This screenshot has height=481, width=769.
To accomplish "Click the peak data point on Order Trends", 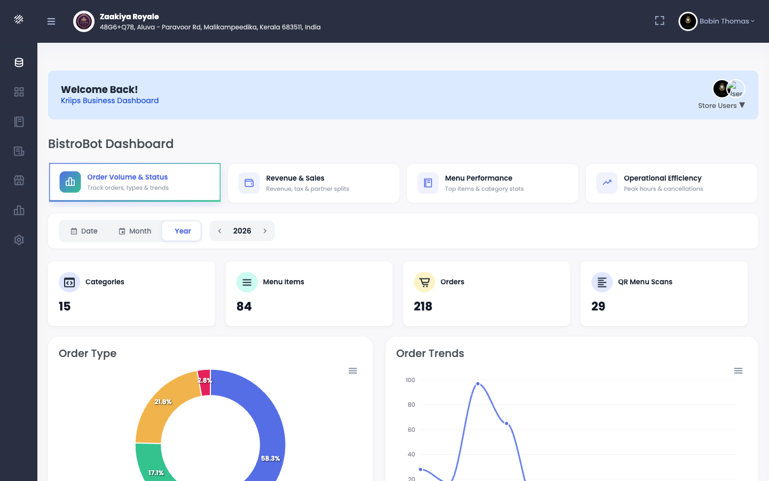I will (478, 384).
